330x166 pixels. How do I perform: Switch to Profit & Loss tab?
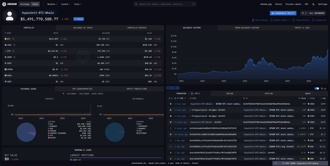pyautogui.click(x=302, y=28)
